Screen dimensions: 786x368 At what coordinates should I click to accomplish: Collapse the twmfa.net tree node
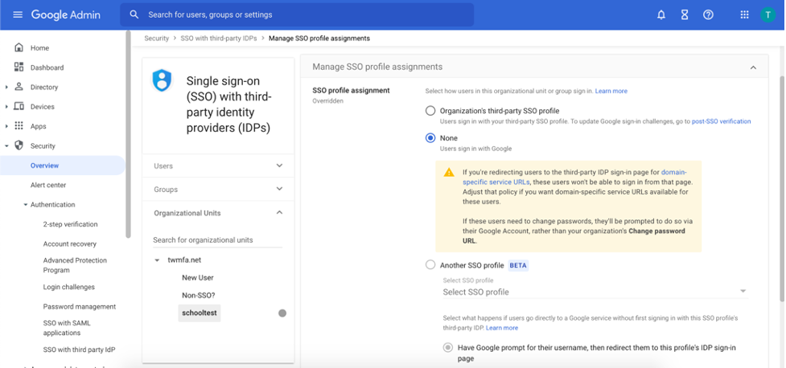click(157, 260)
